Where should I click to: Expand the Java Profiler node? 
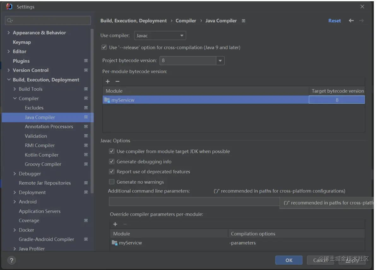pyautogui.click(x=15, y=249)
